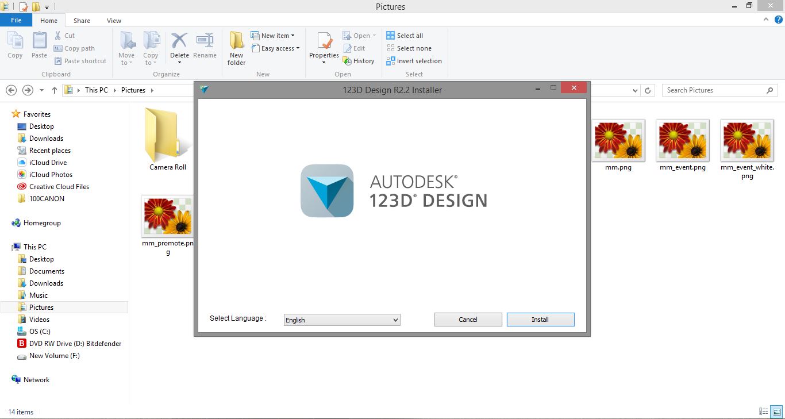
Task: Select the Camera Roll folder
Action: [x=168, y=139]
